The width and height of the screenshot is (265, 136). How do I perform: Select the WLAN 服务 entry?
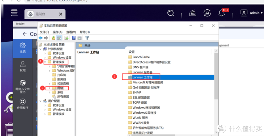[x=138, y=118]
